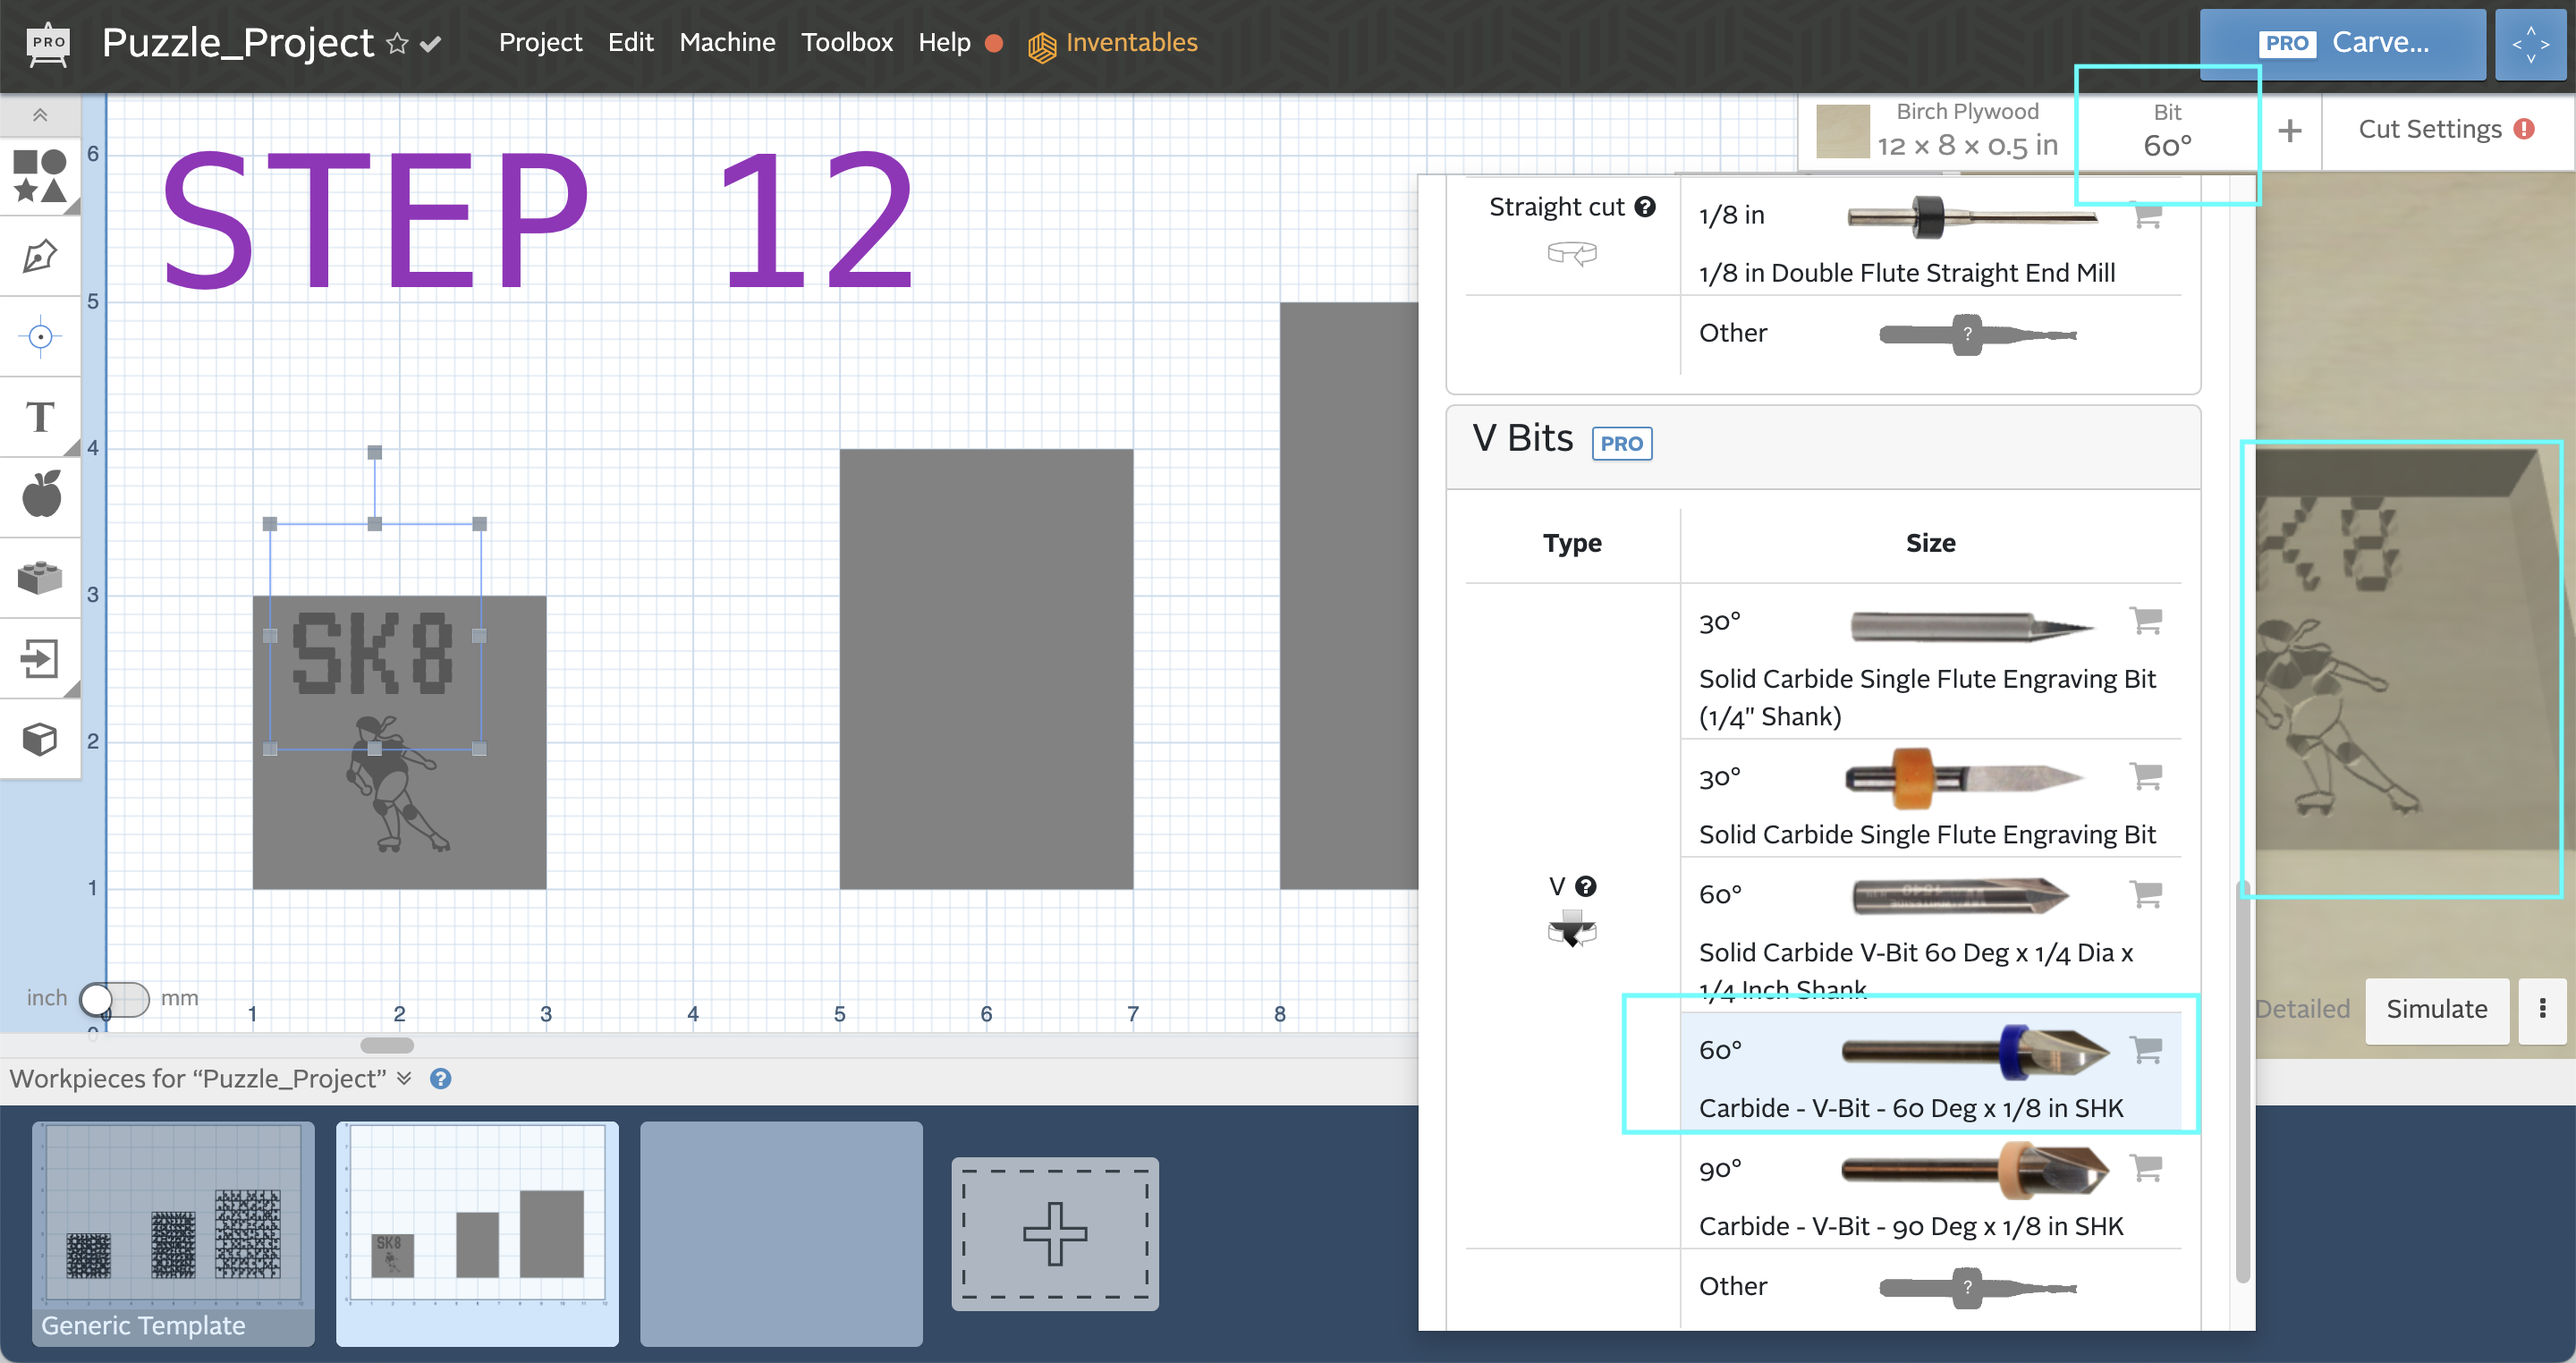Viewport: 2576px width, 1363px height.
Task: Collapse the Workpieces panel
Action: [x=404, y=1078]
